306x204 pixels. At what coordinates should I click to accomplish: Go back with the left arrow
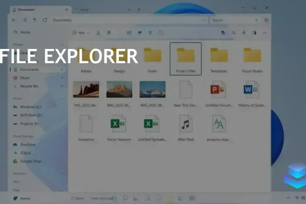click(14, 20)
